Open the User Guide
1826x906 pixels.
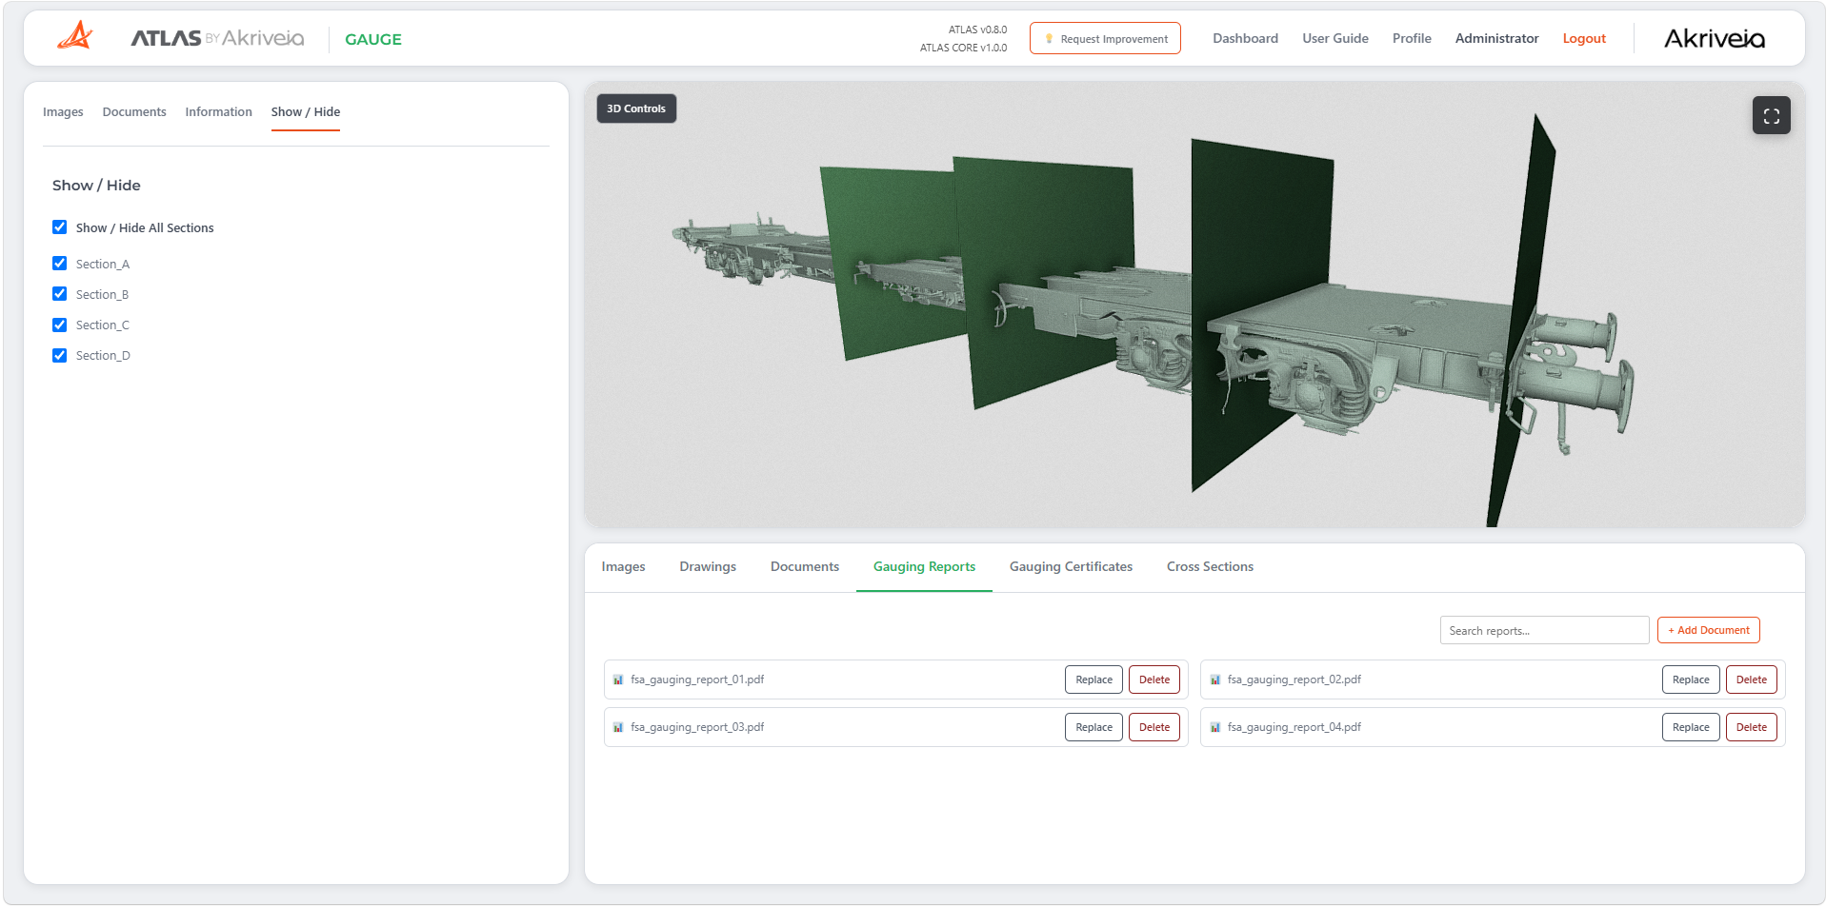[x=1335, y=38]
